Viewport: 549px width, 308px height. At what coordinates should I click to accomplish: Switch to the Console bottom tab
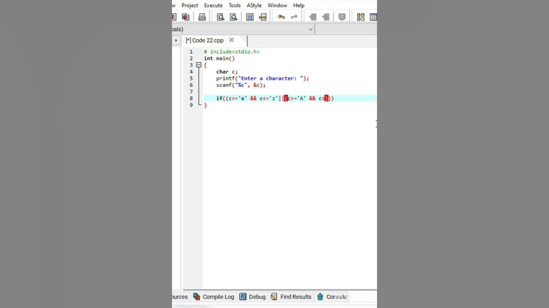[x=332, y=297]
